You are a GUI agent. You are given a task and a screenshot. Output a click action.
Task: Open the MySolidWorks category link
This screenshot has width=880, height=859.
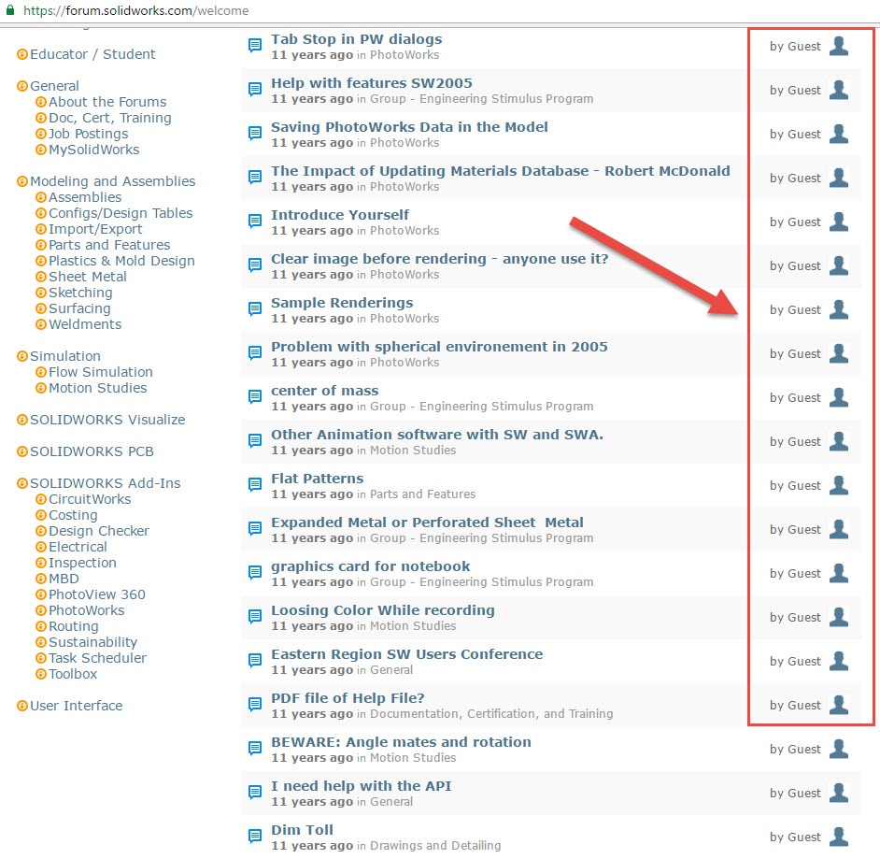tap(93, 150)
